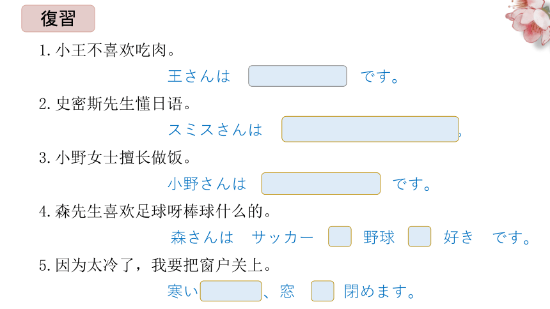Screen dimensions: 550x309
Task: Click the blank box after 寒い
Action: click(231, 290)
